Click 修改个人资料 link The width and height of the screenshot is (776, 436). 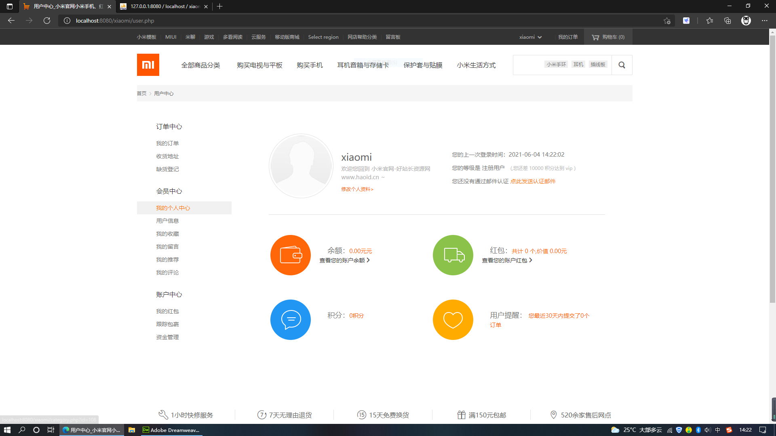[x=357, y=189]
